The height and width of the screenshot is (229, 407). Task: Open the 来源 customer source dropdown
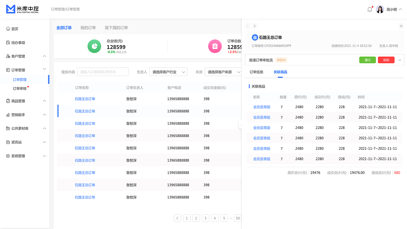click(223, 72)
